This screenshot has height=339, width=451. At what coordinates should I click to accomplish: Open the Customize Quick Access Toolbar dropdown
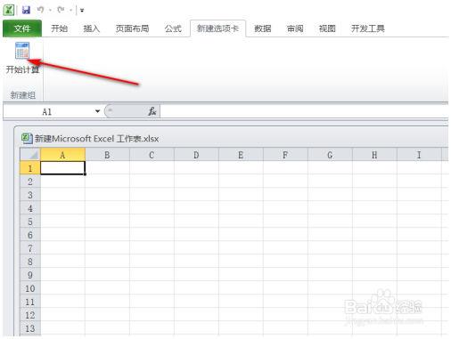pyautogui.click(x=82, y=11)
